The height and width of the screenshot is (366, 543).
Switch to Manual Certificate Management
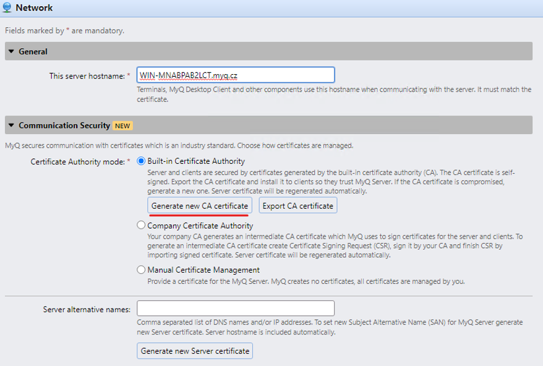click(140, 270)
